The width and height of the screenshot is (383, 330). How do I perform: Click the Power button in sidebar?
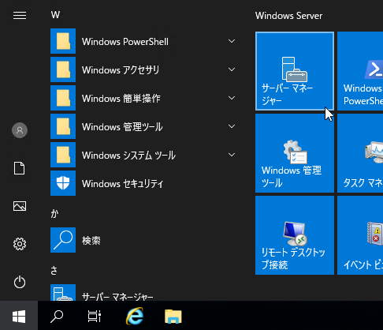[x=20, y=282]
